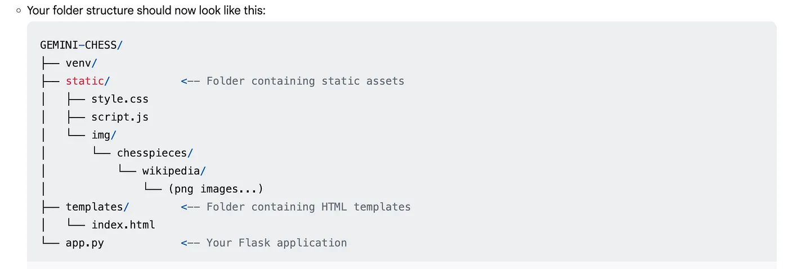Click the chesspieces subfolder
Screen dimensions: 788x269
click(155, 153)
